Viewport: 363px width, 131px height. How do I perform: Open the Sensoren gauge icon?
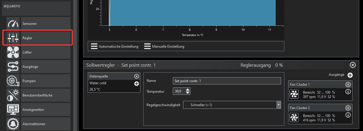(x=13, y=23)
